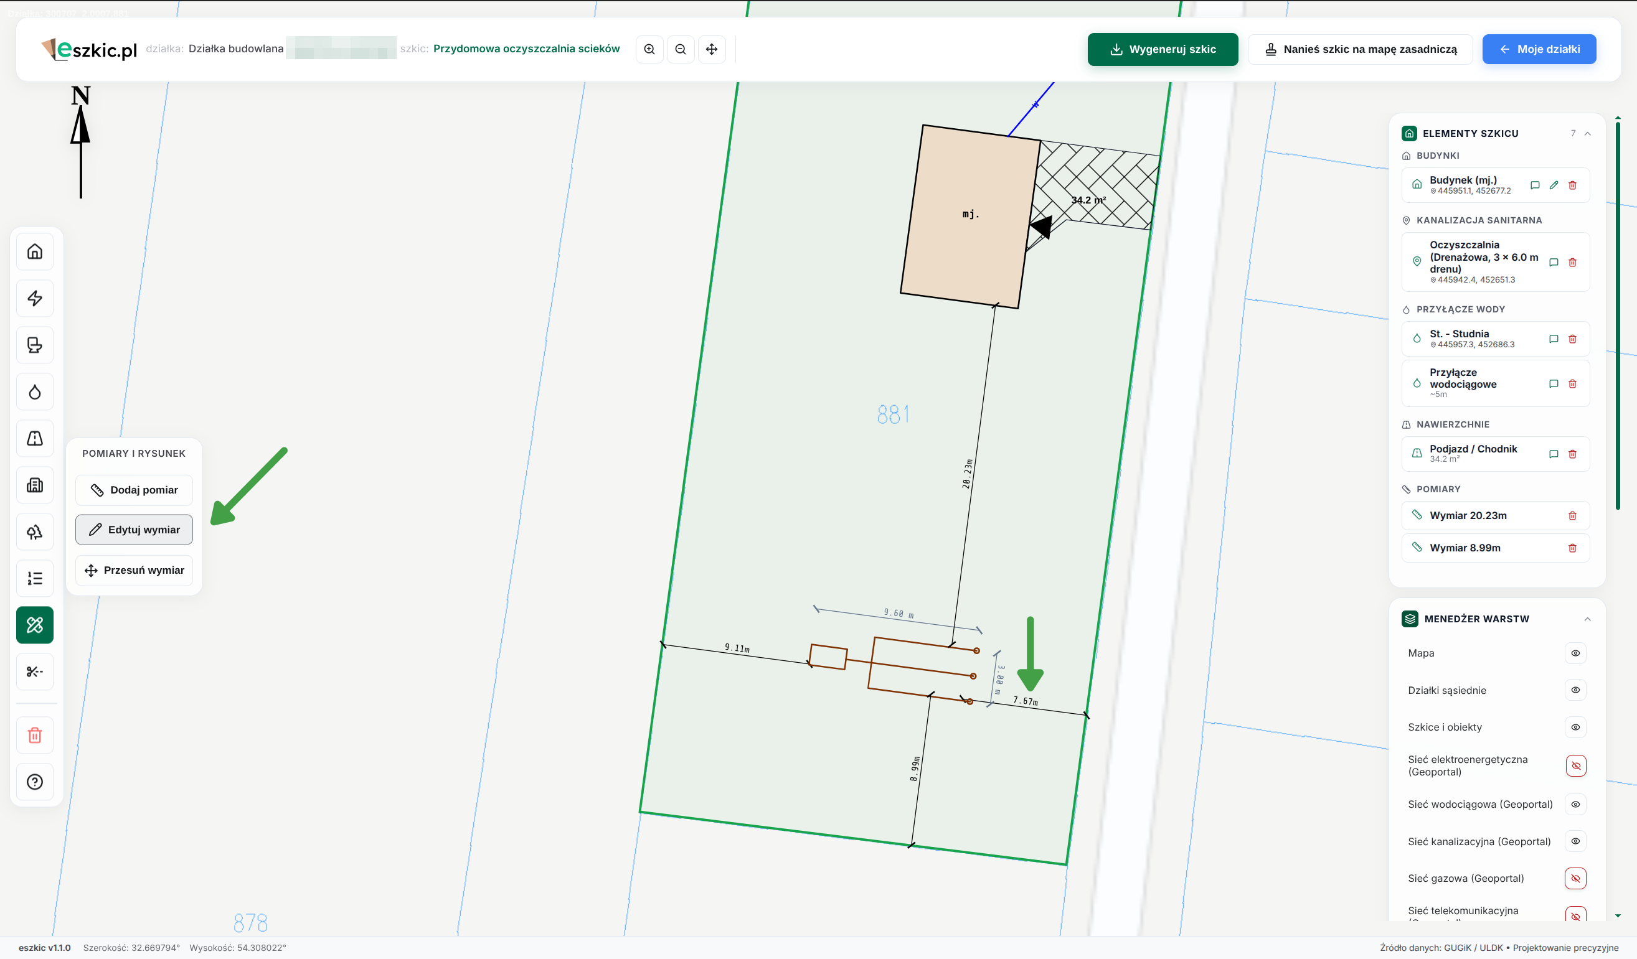Hide the Sieć kanalizacyjna (Geoportal) layer
1637x959 pixels.
(1575, 841)
